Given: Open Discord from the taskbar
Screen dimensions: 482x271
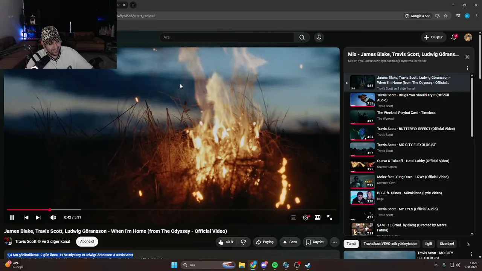Looking at the screenshot, I should [264, 265].
